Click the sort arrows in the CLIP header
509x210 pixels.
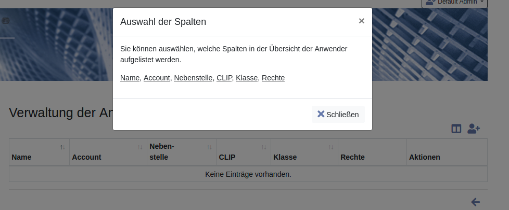264,147
